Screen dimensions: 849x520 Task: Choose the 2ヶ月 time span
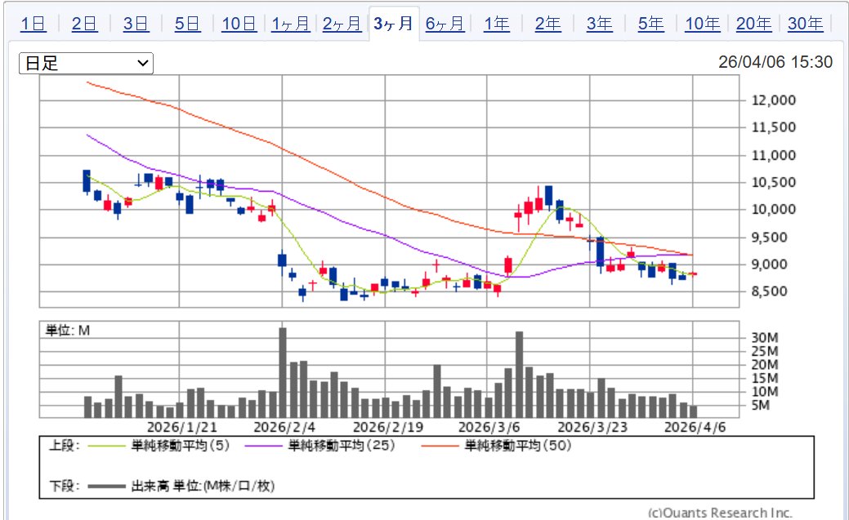point(342,24)
